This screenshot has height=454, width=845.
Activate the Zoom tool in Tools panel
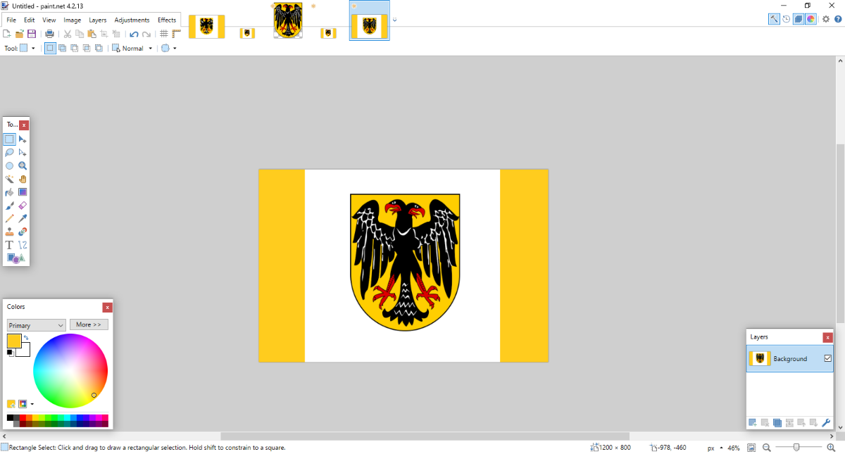click(23, 165)
